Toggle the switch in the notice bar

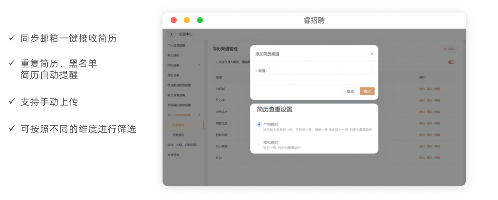pyautogui.click(x=451, y=62)
